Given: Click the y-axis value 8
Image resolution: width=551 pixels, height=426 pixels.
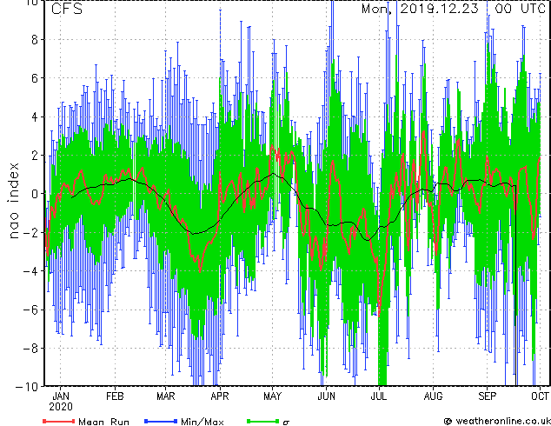Looking at the screenshot, I should 35,40.
